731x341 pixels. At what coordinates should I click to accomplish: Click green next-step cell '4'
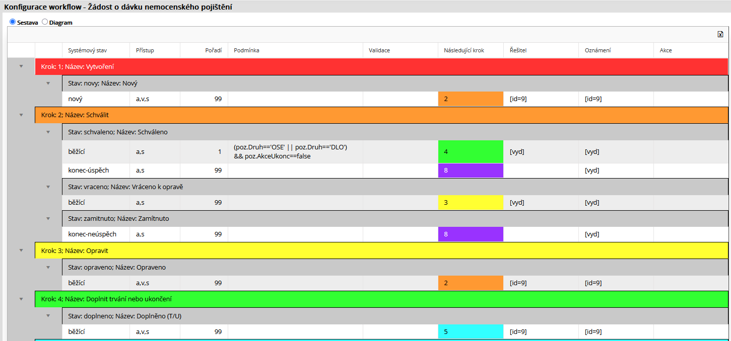[471, 151]
